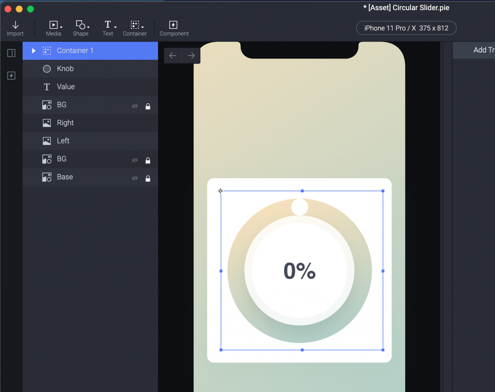The image size is (495, 392).
Task: Select the BG layer below Value
Action: (90, 105)
